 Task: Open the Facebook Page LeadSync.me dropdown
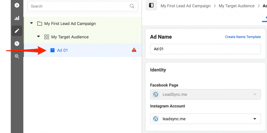point(205,94)
